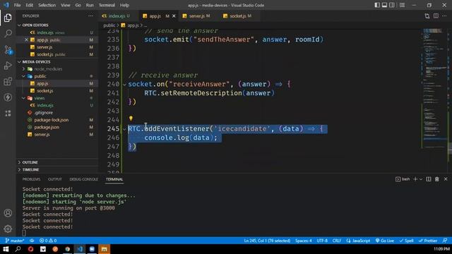The width and height of the screenshot is (452, 254).
Task: Open the Terminal menu
Action: pyautogui.click(x=107, y=5)
